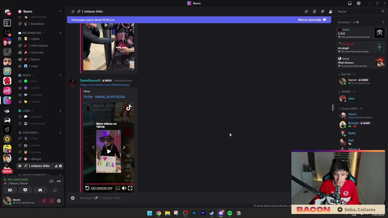Play the TikTok video center play button
This screenshot has height=218, width=388.
[109, 151]
